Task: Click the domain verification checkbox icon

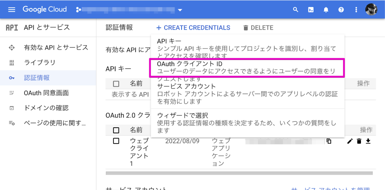Action: click(x=12, y=108)
